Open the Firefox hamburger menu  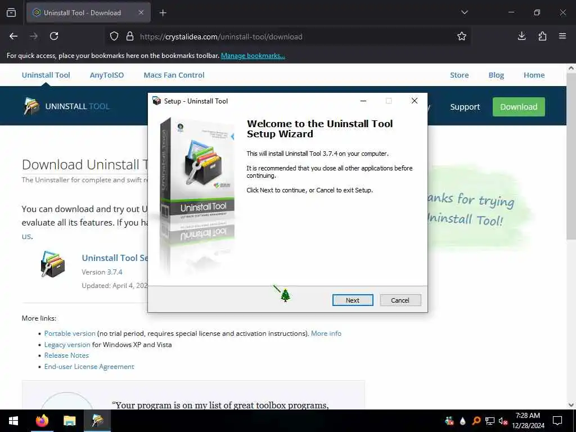click(x=562, y=36)
